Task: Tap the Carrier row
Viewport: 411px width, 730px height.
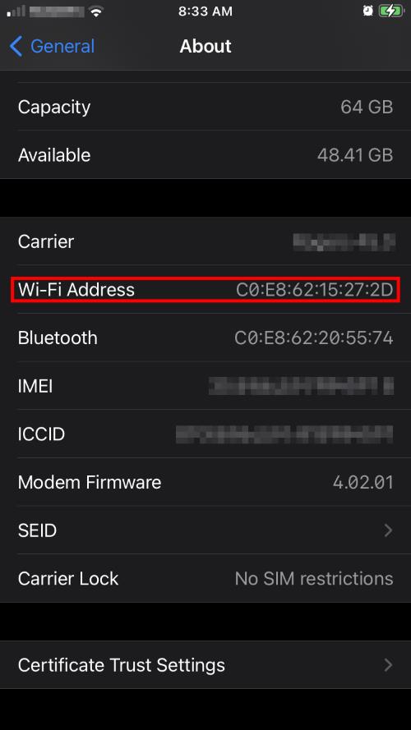Action: point(205,241)
